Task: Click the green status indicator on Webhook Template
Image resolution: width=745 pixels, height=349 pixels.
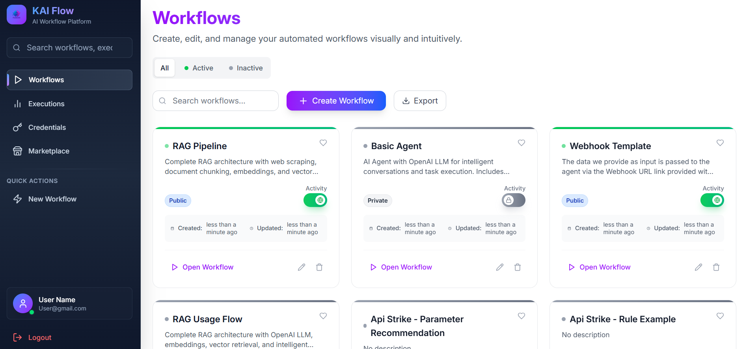Action: point(564,146)
